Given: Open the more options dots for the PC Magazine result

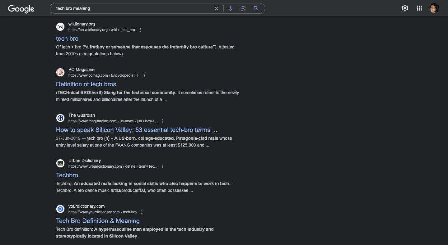Looking at the screenshot, I should point(144,75).
